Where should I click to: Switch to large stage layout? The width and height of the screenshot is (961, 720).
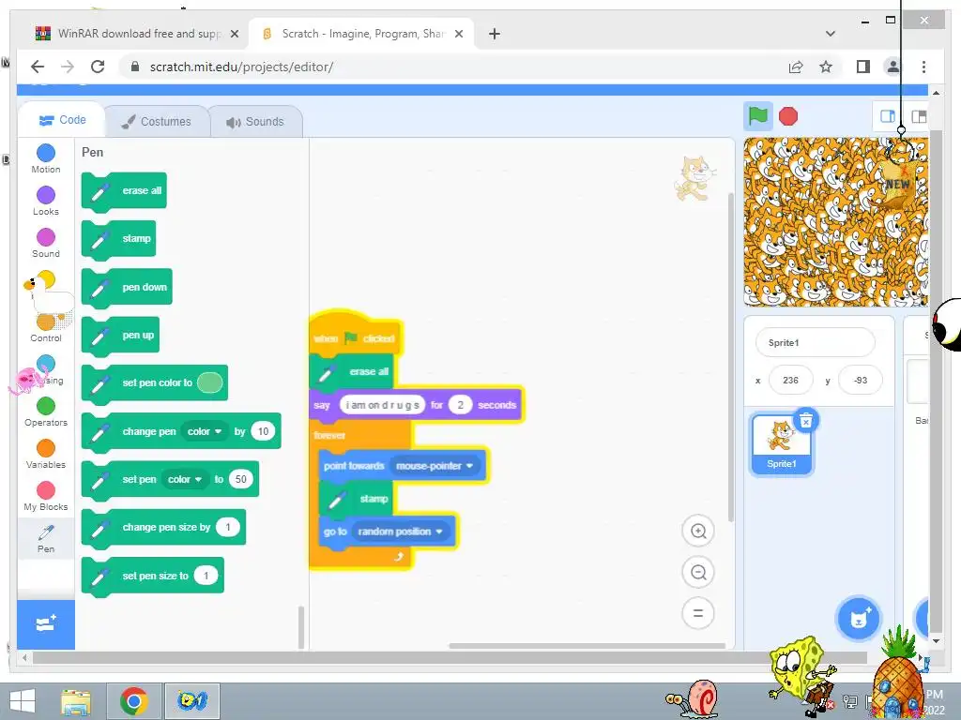[x=919, y=116]
